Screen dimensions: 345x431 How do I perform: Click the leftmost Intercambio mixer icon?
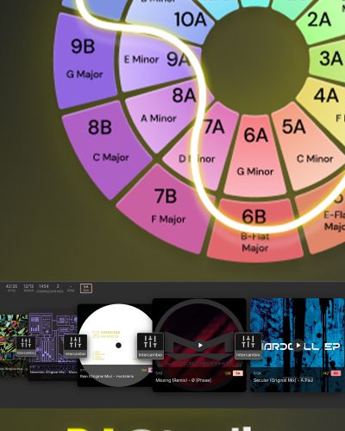coord(26,347)
